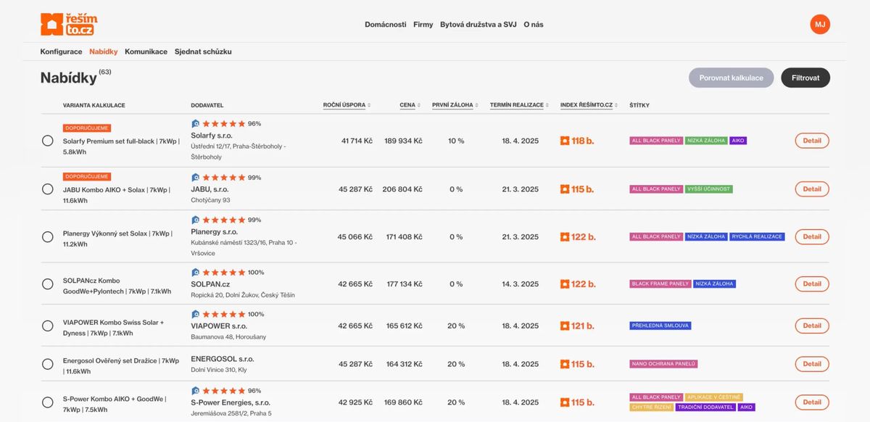
Task: Click the Přehledná smlouva tag on VIAPOWER
Action: coord(660,326)
